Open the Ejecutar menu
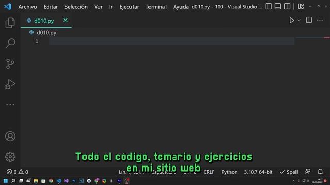Viewport: 330px width, 185px height. coord(129,7)
